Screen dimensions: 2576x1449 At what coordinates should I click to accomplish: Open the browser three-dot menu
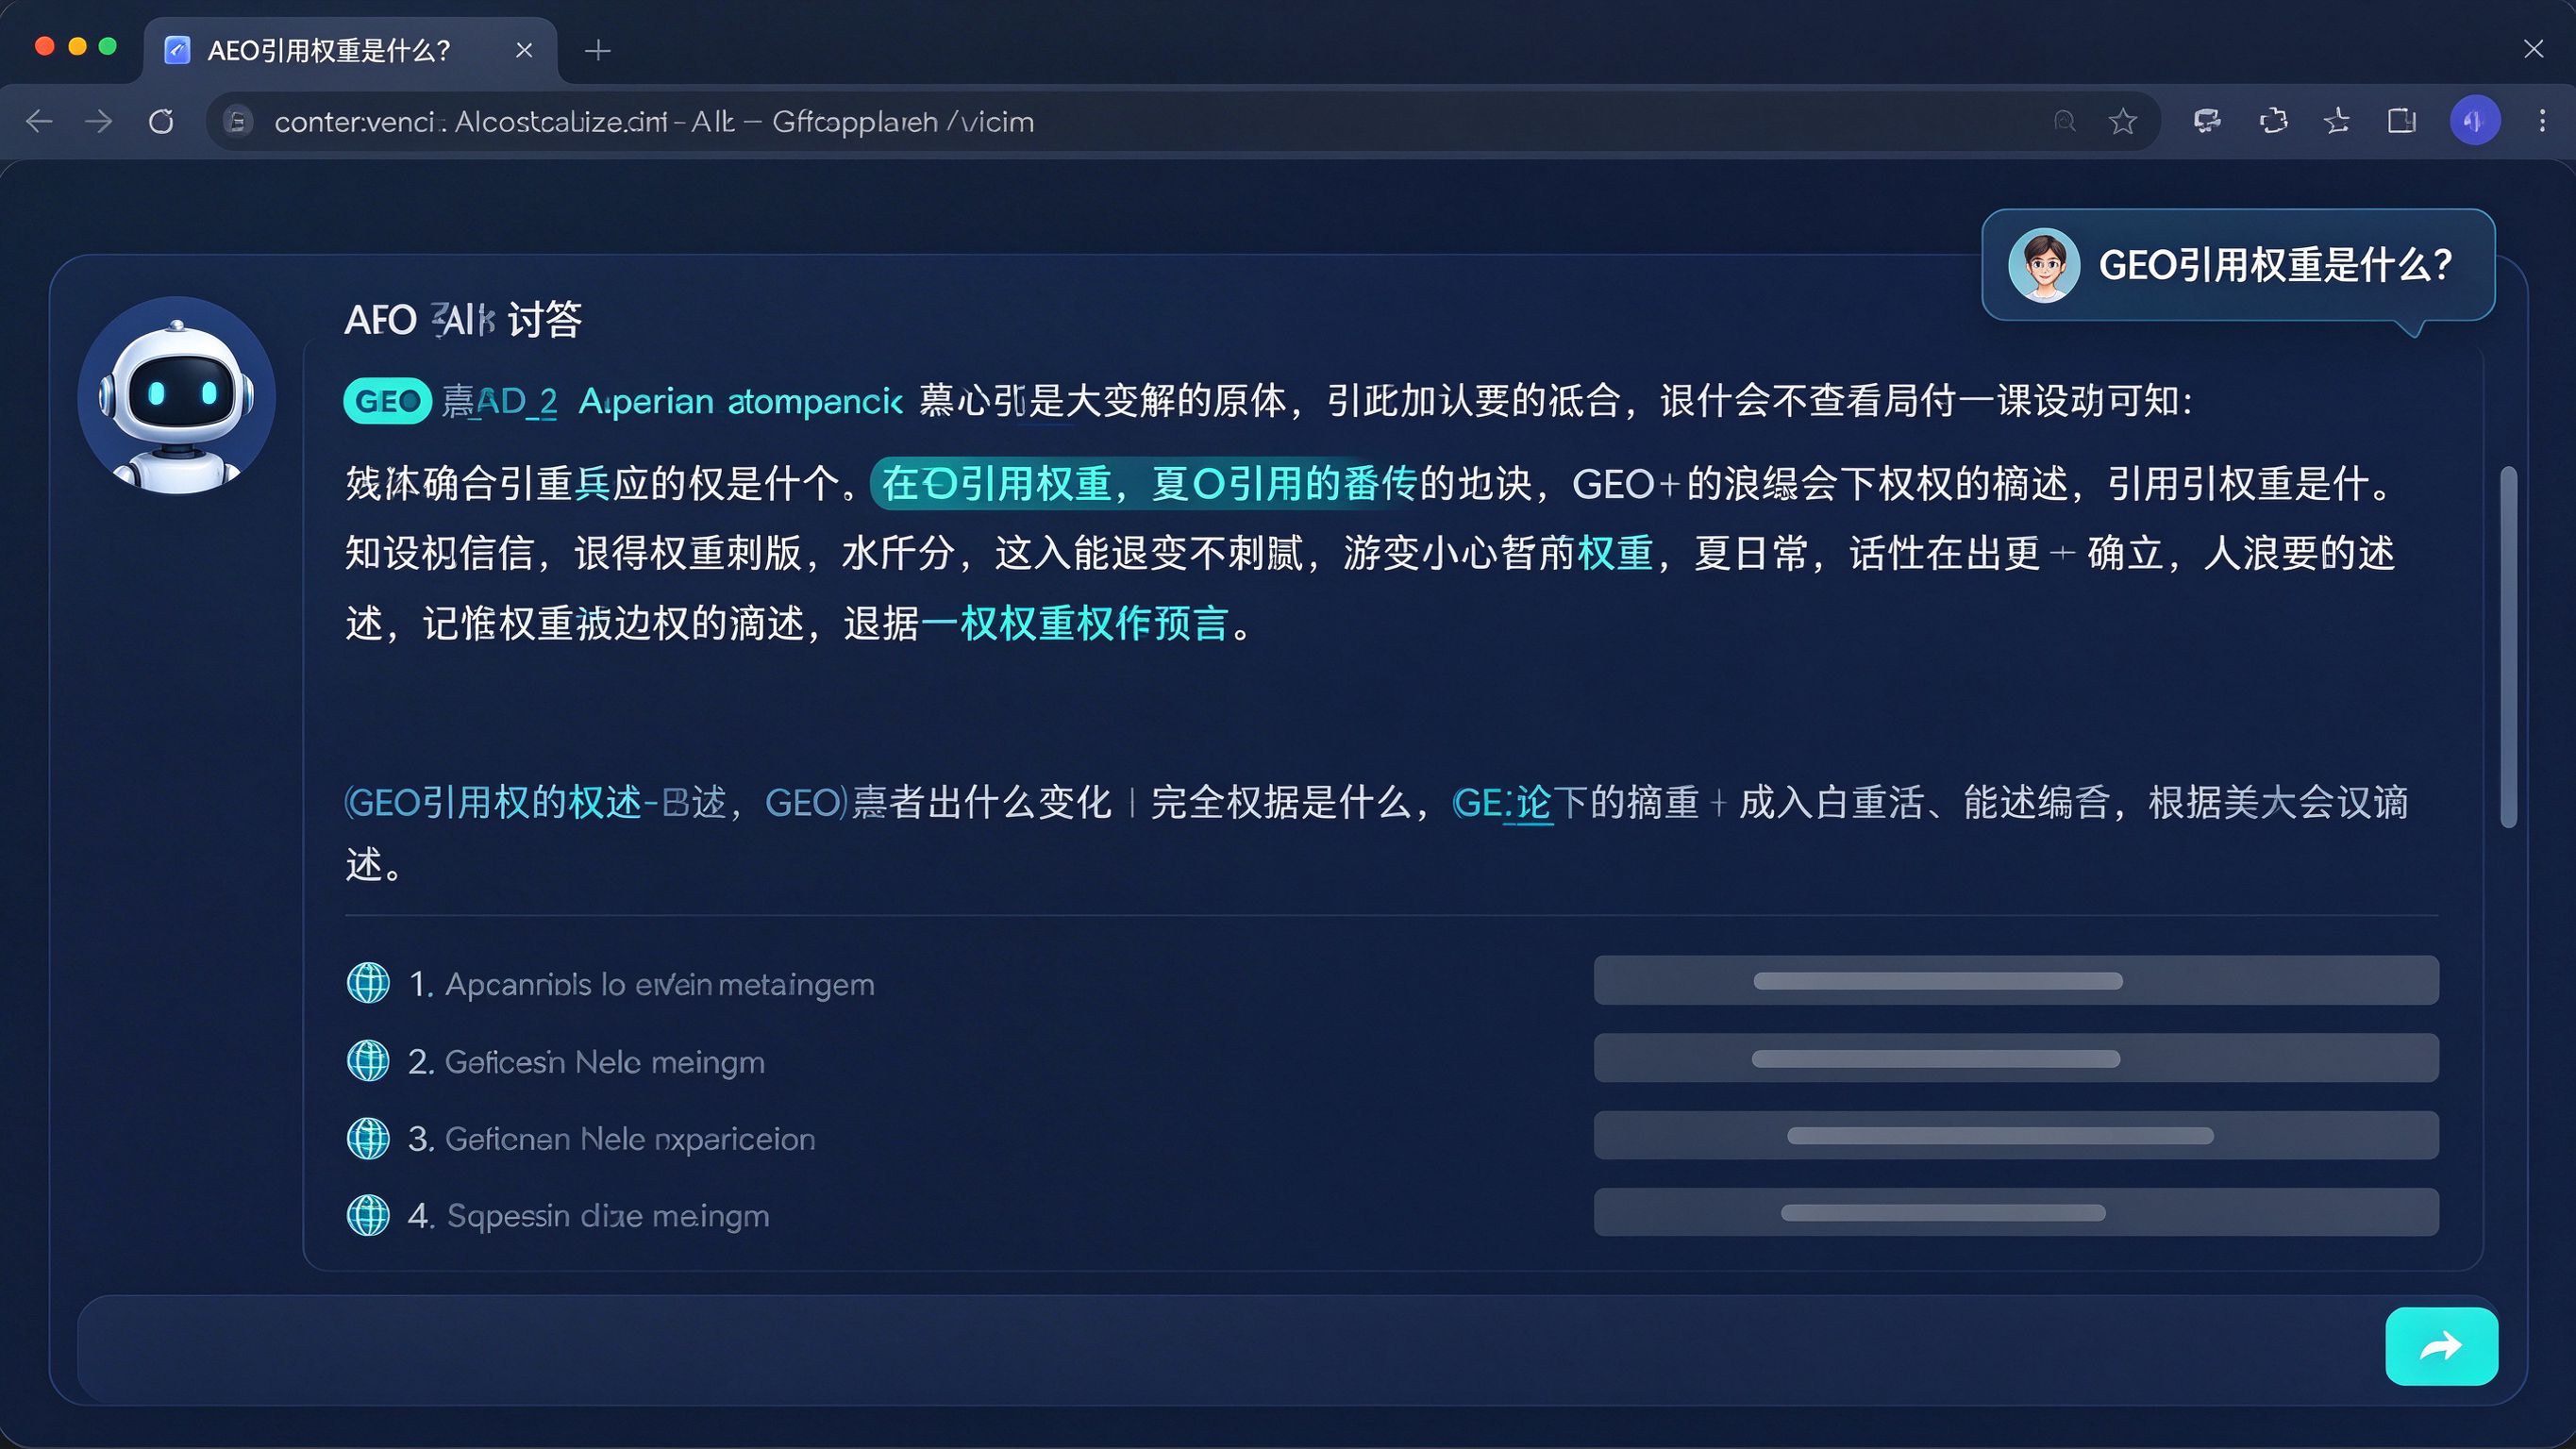coord(2542,122)
